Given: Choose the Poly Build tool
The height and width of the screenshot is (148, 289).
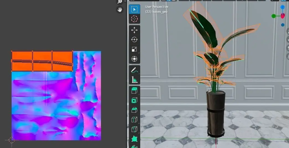Looking at the screenshot, I should [x=134, y=139].
